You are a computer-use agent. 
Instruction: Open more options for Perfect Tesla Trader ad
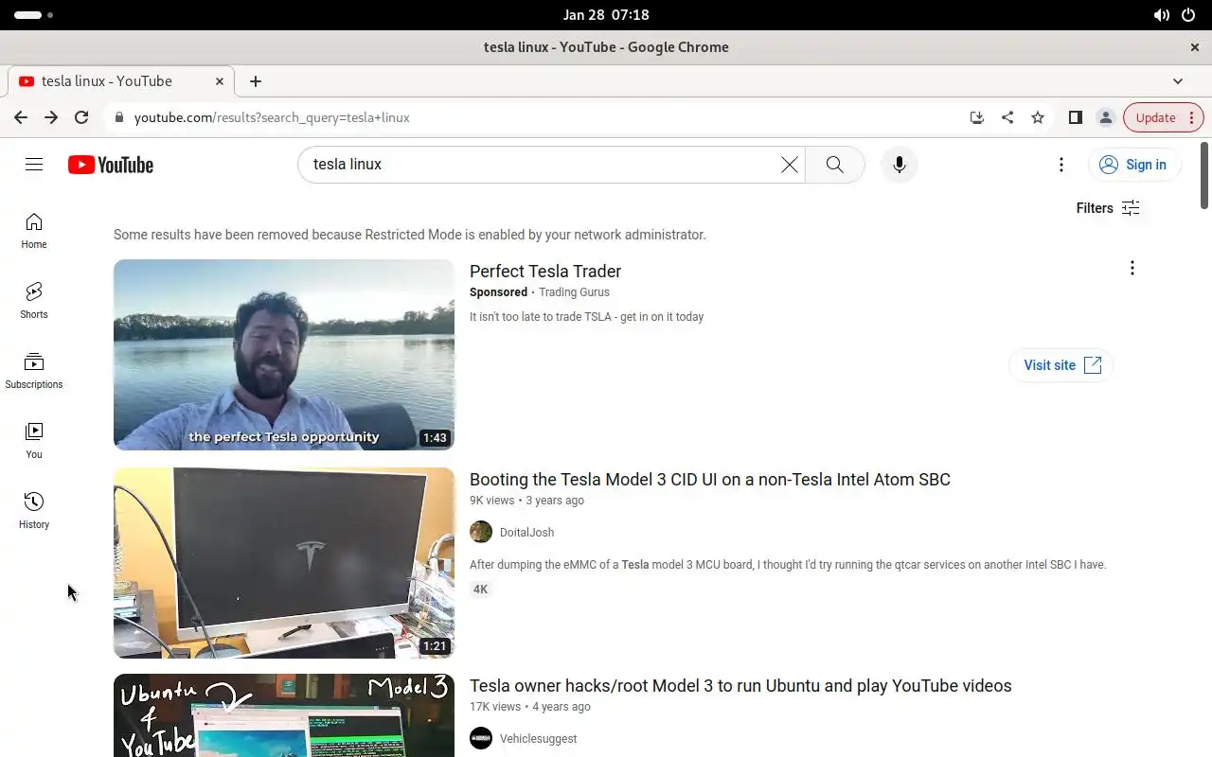click(x=1132, y=268)
